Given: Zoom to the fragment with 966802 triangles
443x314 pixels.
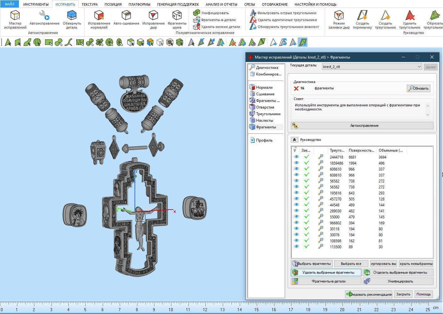Looking at the screenshot, I should pos(320,223).
